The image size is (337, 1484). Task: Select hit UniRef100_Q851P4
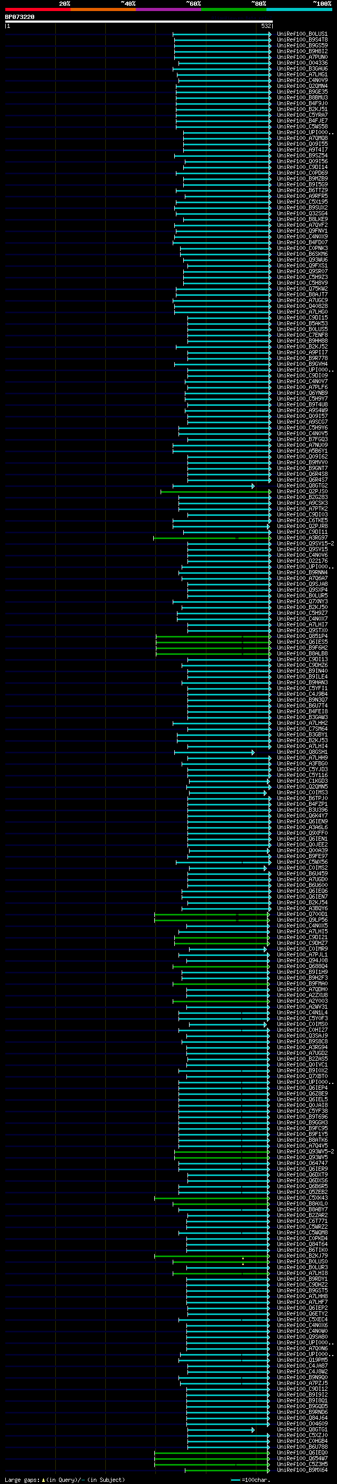pyautogui.click(x=302, y=636)
